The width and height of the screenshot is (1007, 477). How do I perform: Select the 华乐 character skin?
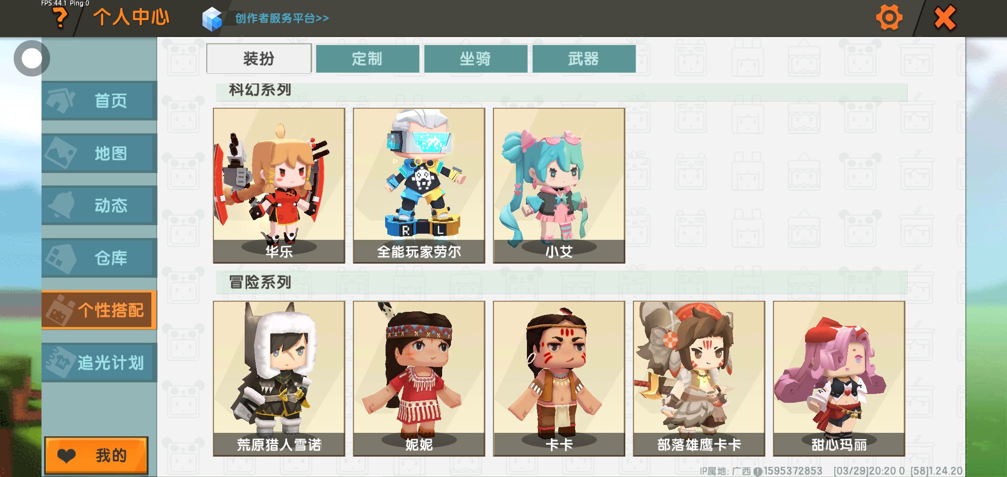coord(279,185)
